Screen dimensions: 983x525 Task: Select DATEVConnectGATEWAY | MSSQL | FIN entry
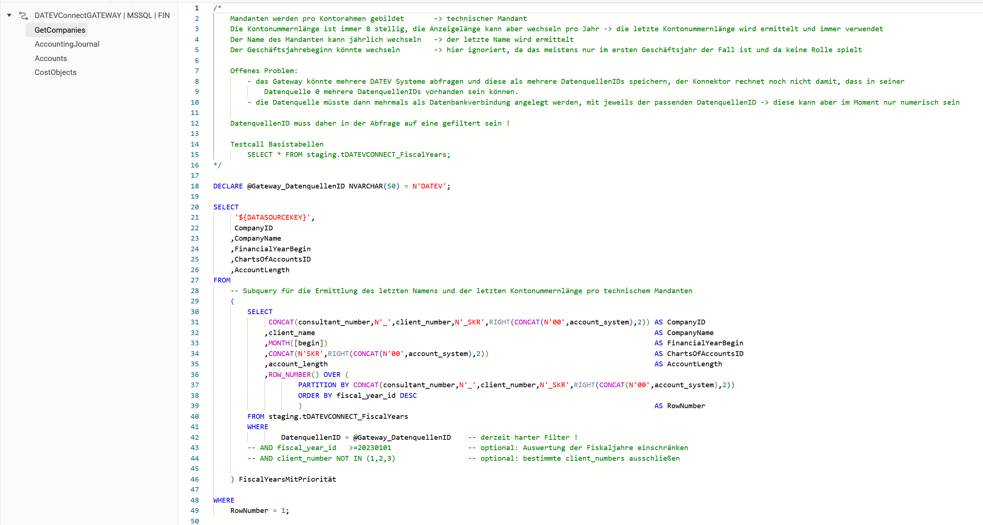pyautogui.click(x=102, y=15)
